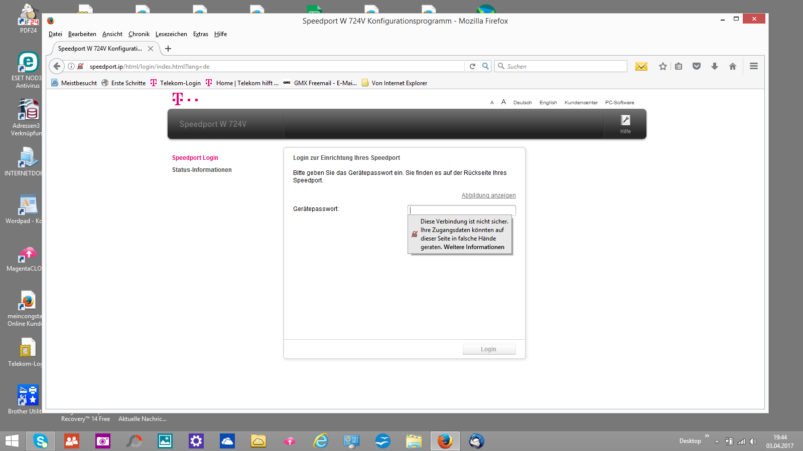Viewport: 803px width, 451px height.
Task: Open the Windows Start button
Action: coord(12,441)
